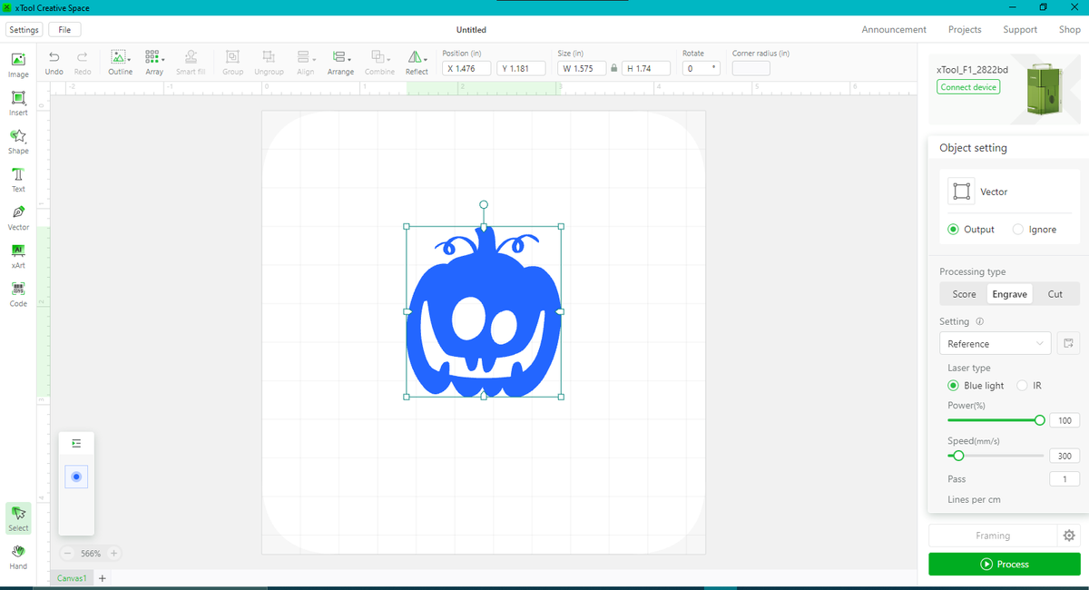Choose the IR laser type
1089x590 pixels.
click(1023, 386)
